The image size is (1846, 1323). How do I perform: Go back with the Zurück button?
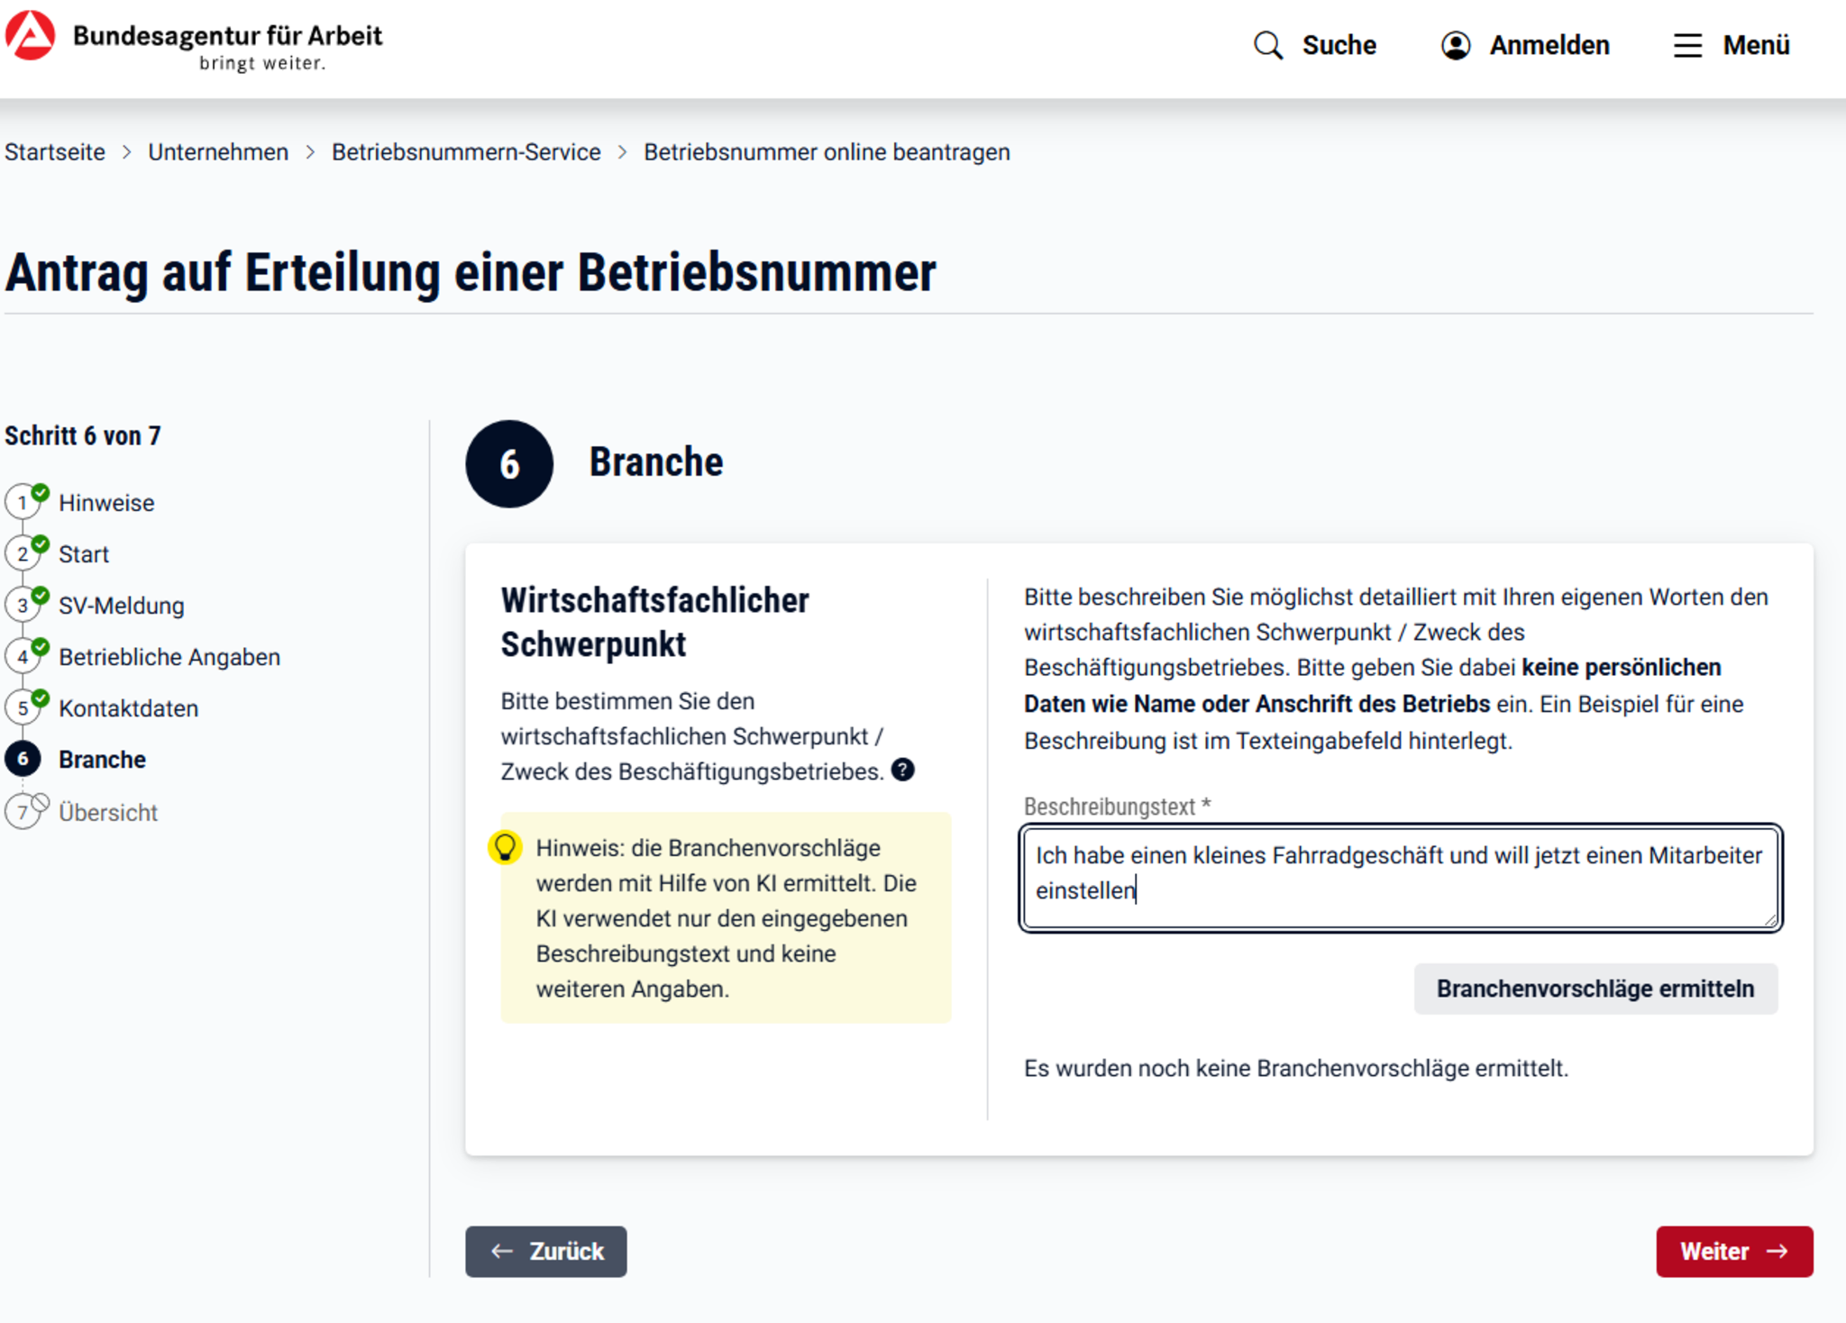coord(545,1251)
